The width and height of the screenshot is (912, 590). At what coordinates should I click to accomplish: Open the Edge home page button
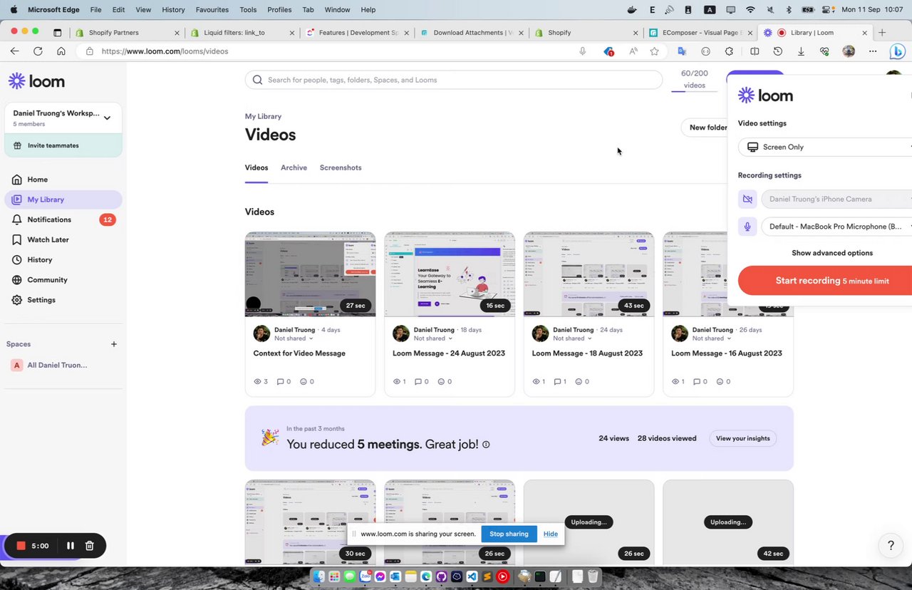point(61,51)
